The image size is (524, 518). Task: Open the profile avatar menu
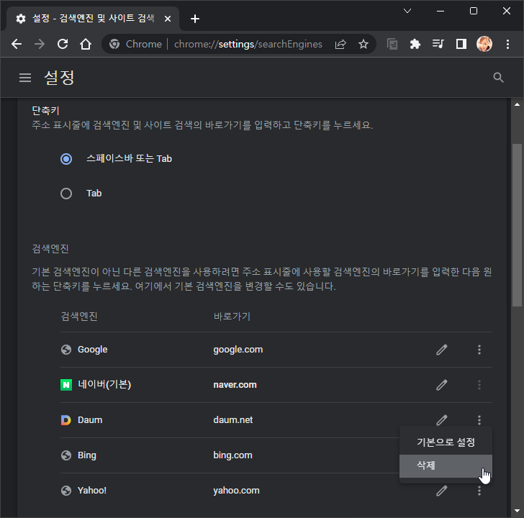[484, 44]
